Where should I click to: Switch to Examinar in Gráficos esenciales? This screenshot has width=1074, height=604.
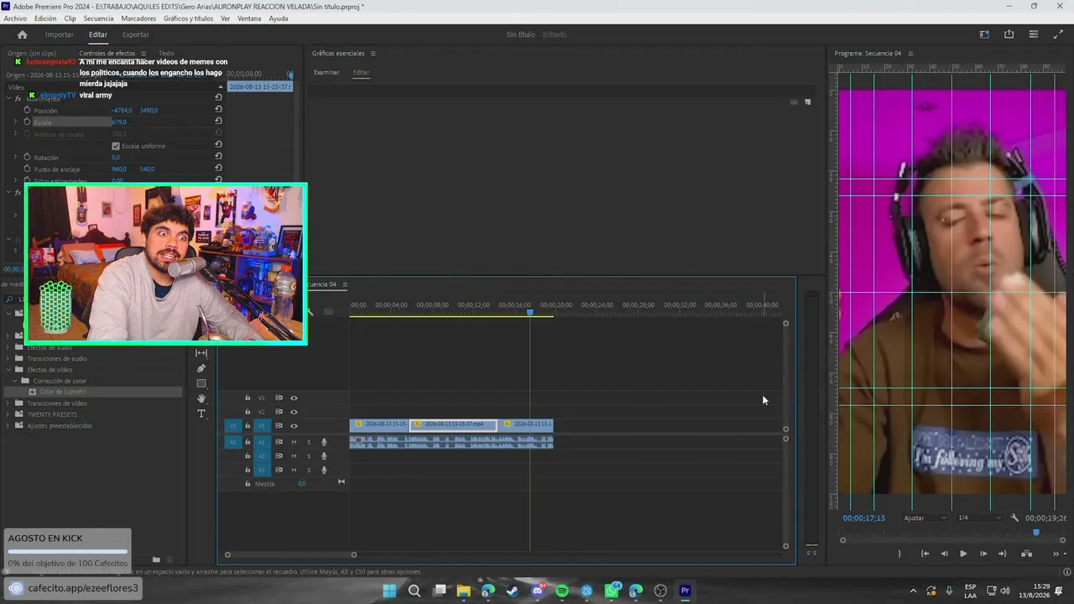coord(326,72)
